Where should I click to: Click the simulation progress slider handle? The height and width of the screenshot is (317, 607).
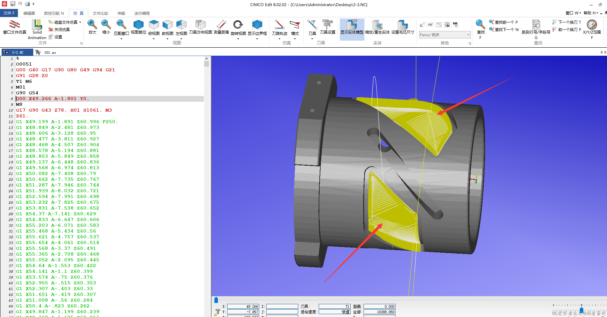pos(216,300)
